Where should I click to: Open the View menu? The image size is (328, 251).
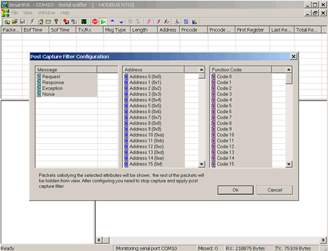[28, 13]
